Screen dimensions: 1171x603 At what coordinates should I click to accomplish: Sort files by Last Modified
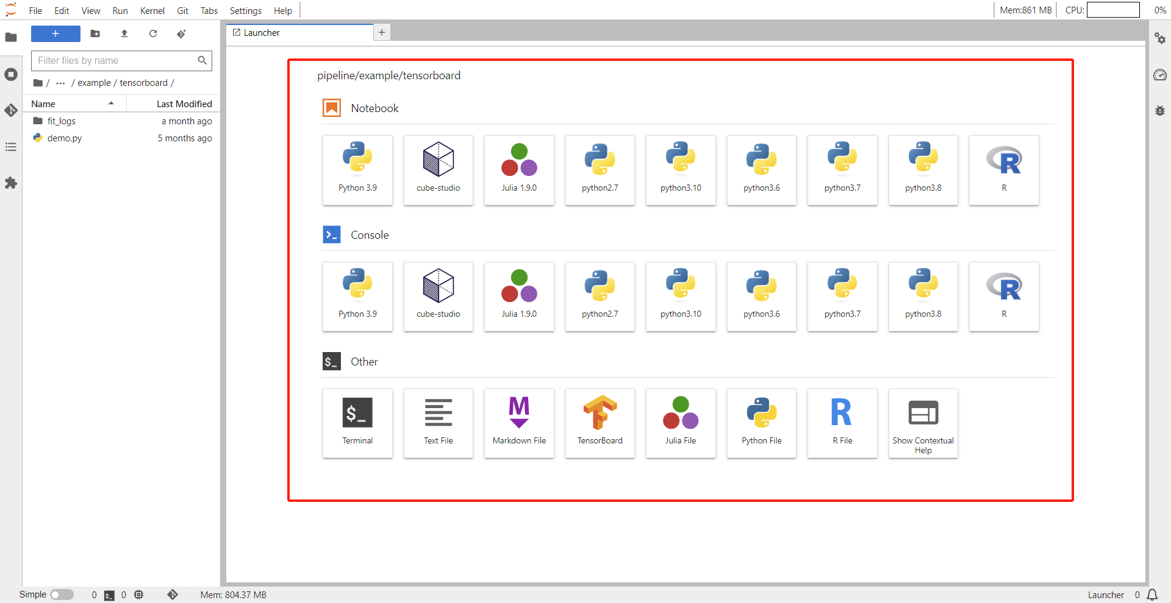[173, 104]
